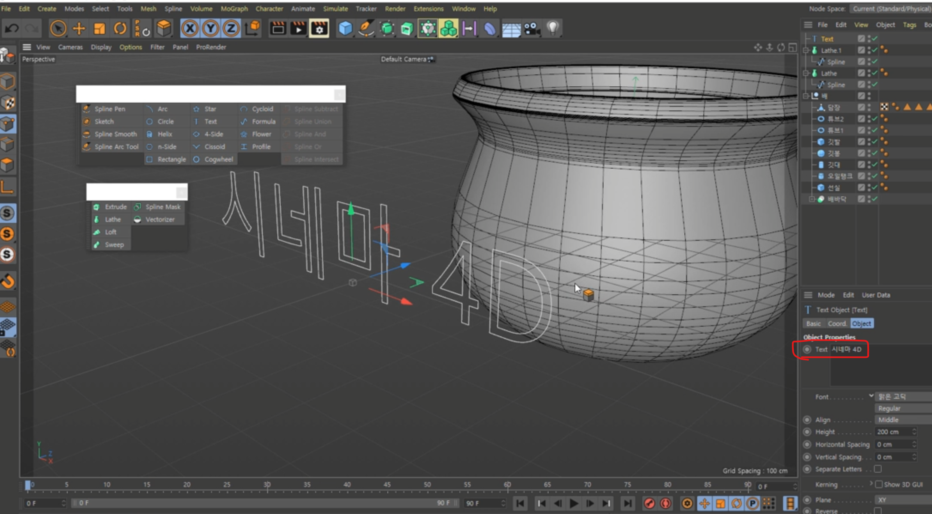932x514 pixels.
Task: Click the Lathe generator in palette
Action: tap(112, 219)
